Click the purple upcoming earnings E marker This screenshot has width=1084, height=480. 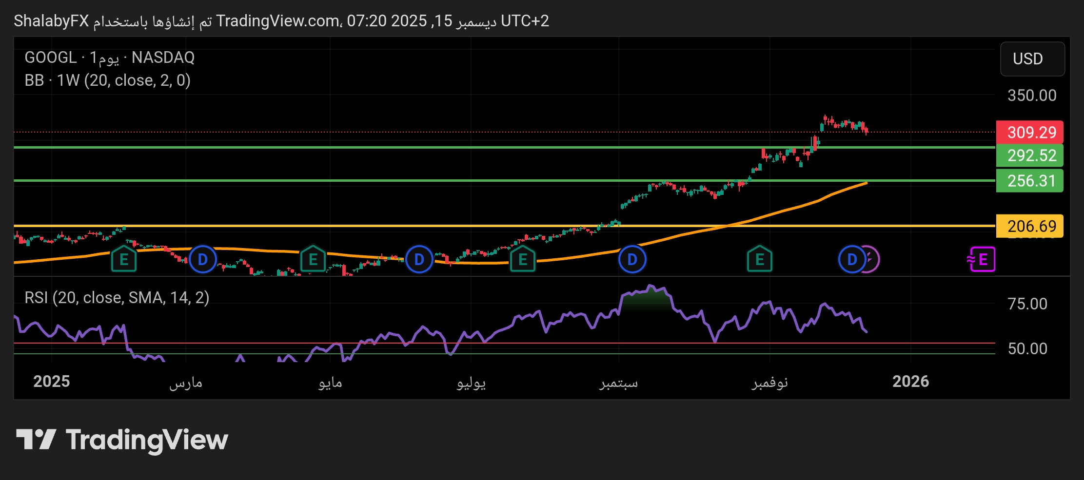(x=982, y=259)
